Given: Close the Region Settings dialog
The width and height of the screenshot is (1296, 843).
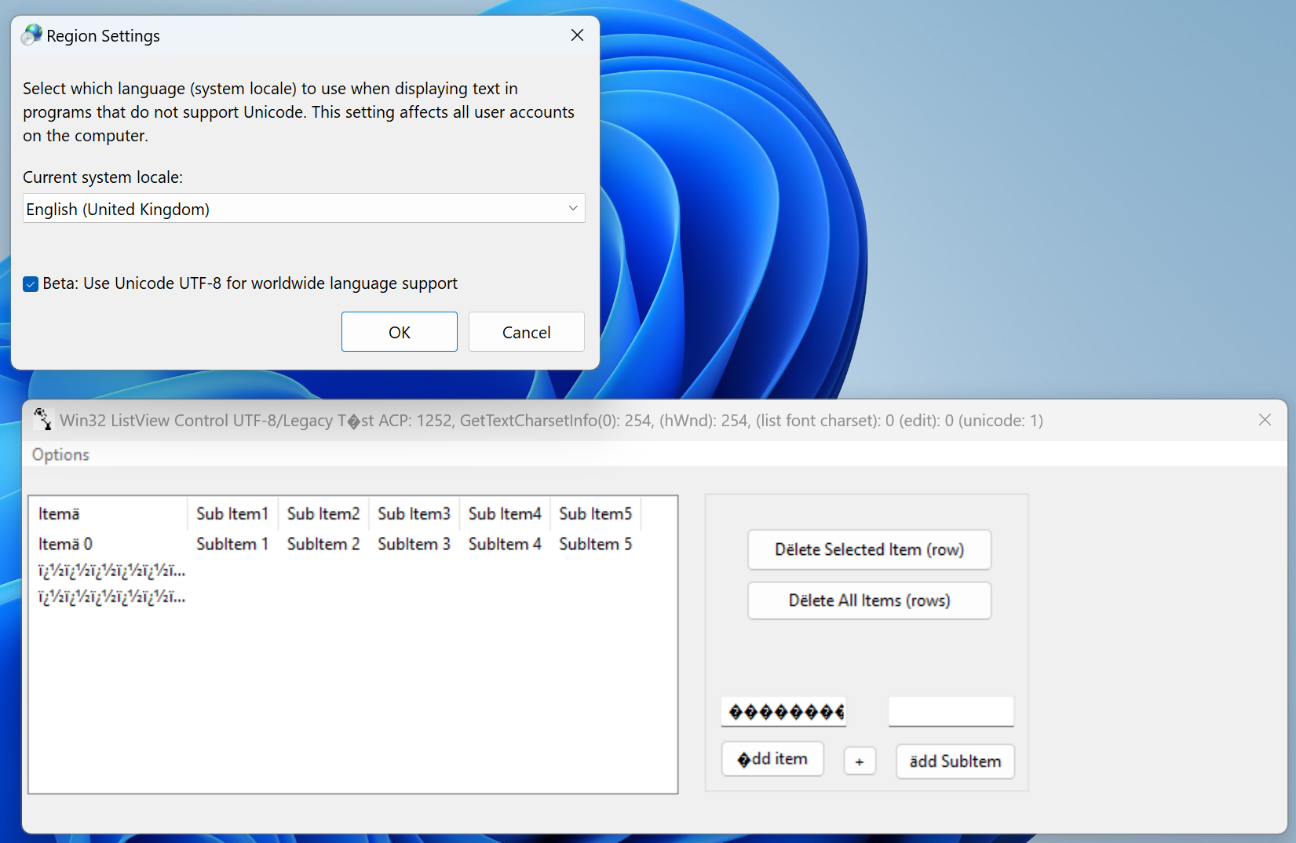Looking at the screenshot, I should [x=577, y=35].
